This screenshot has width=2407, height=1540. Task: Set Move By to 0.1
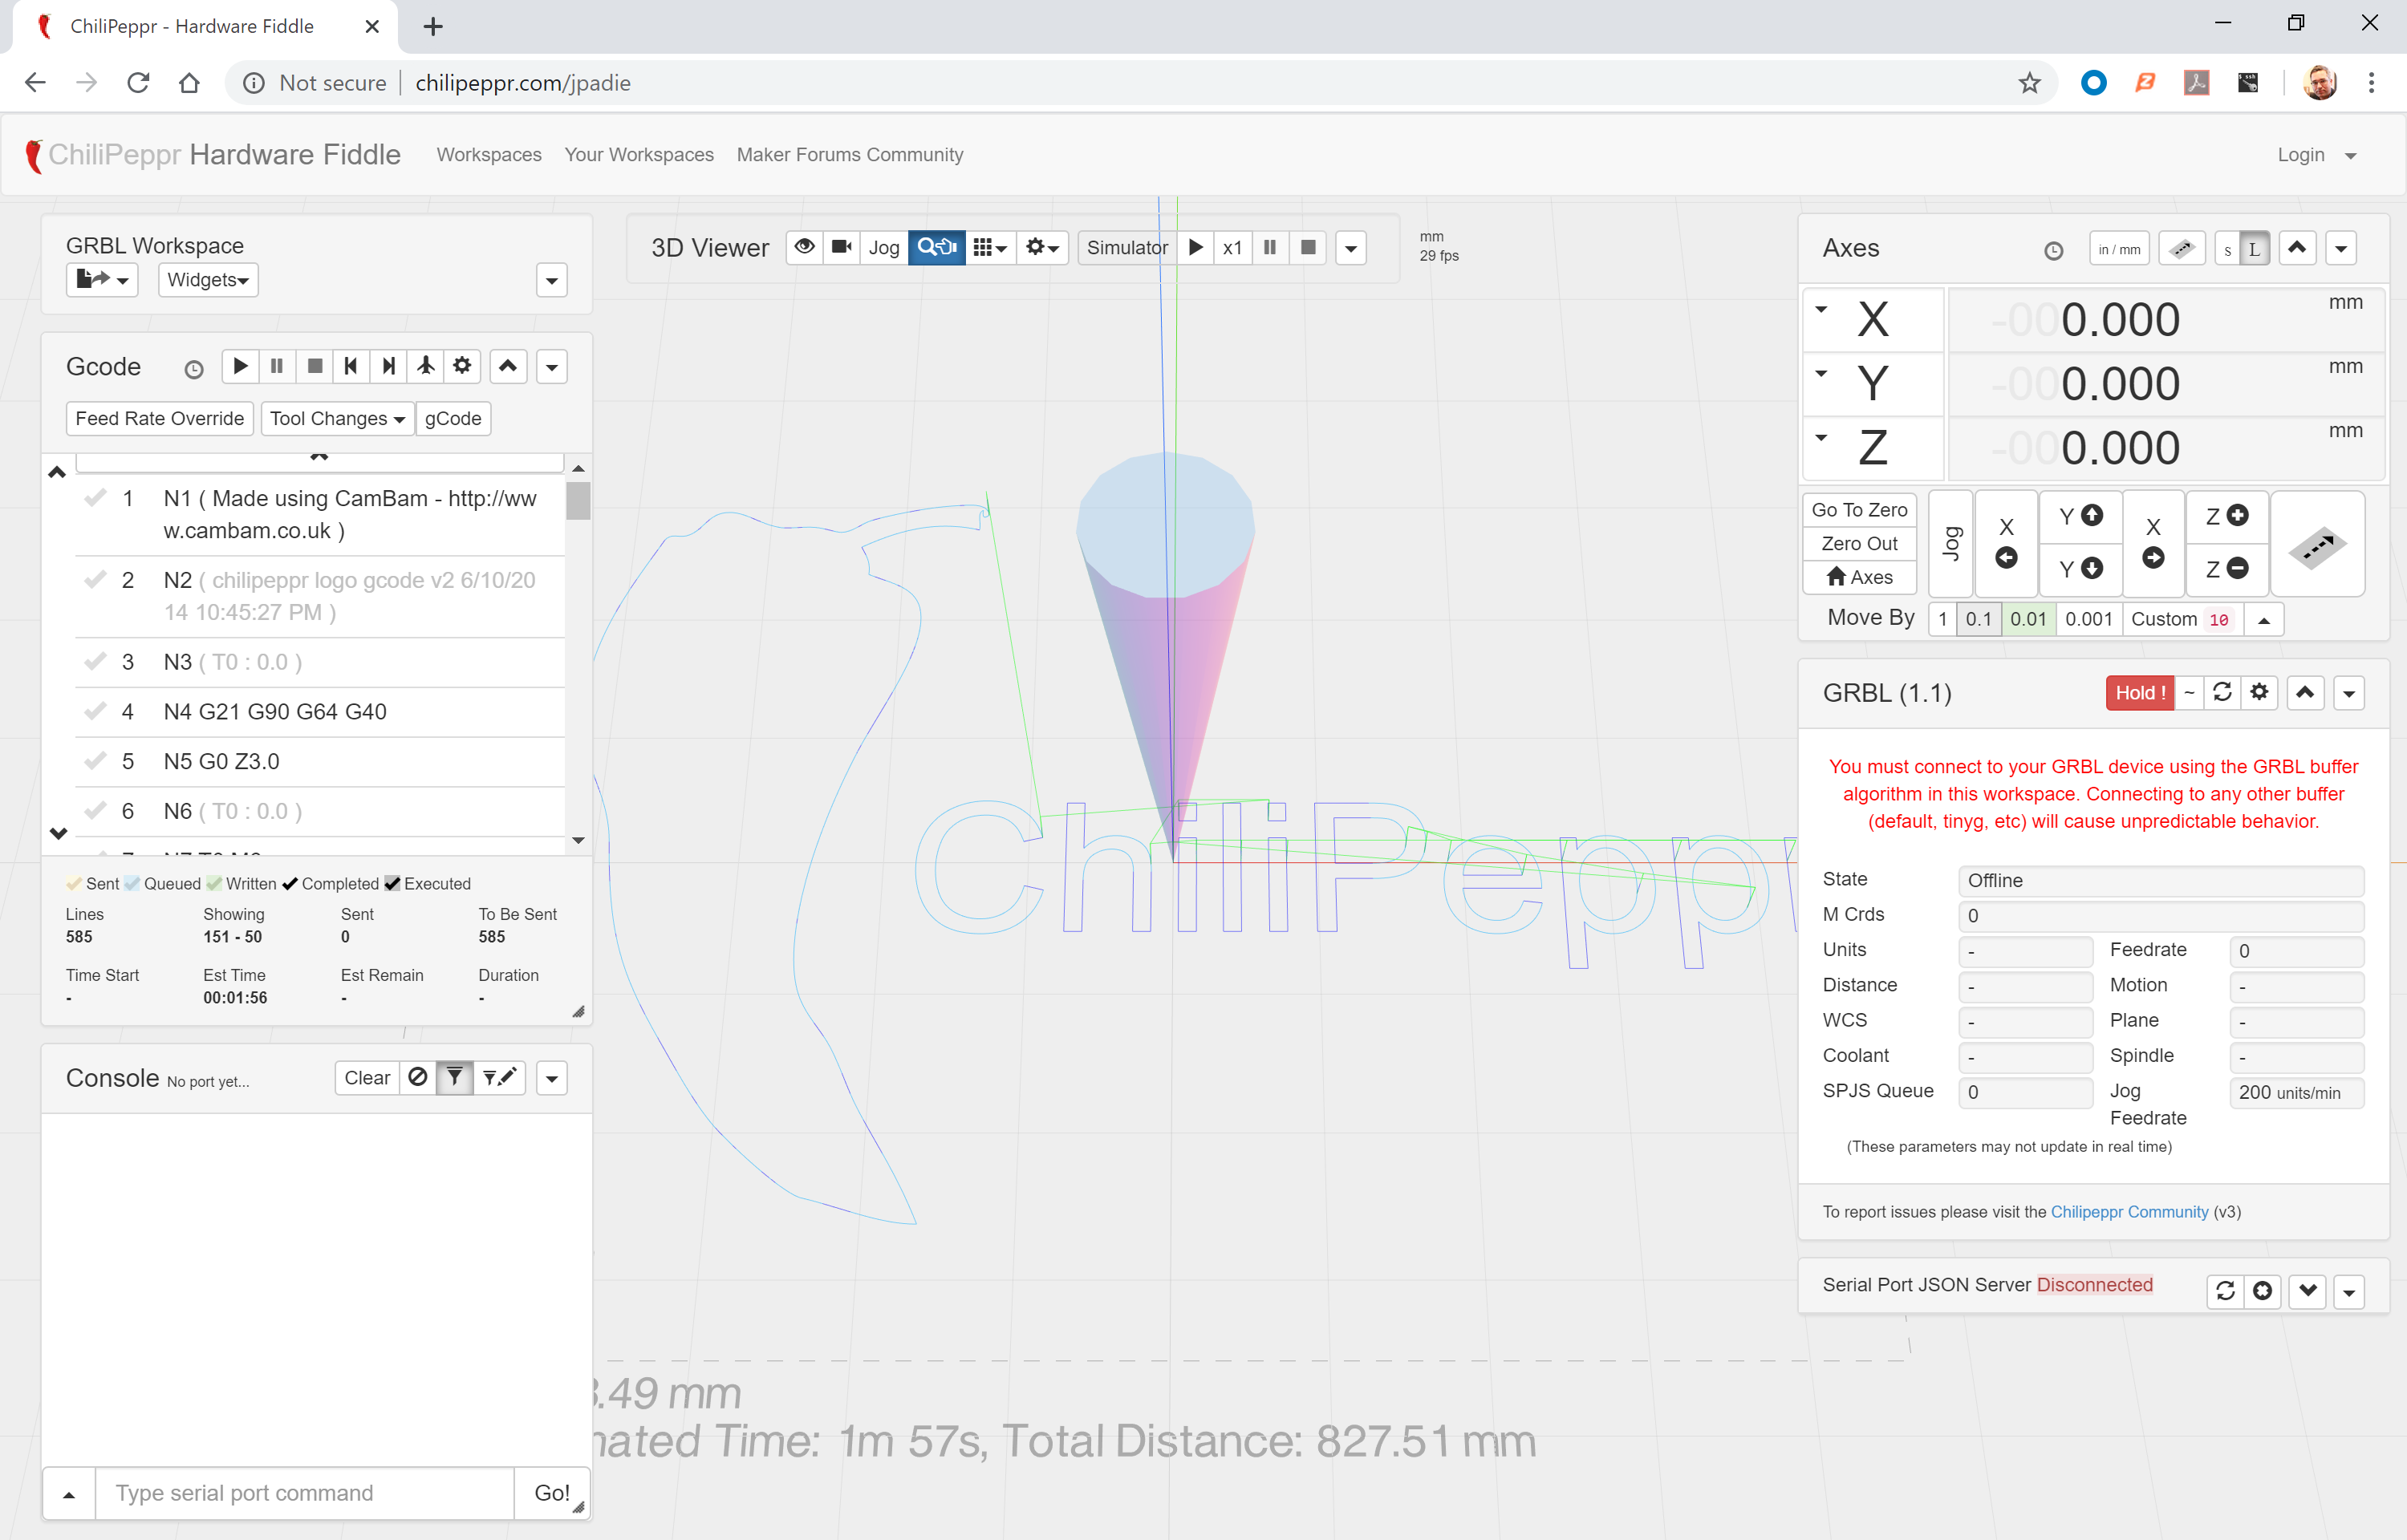(x=1978, y=619)
